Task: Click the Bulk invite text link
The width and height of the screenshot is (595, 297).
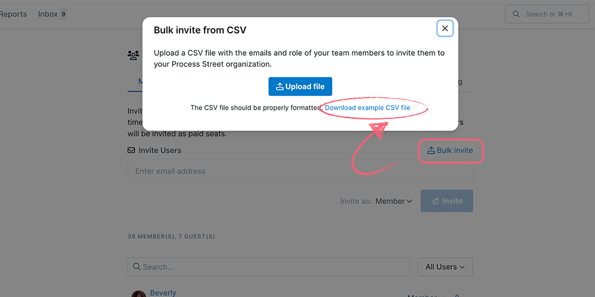Action: [454, 150]
